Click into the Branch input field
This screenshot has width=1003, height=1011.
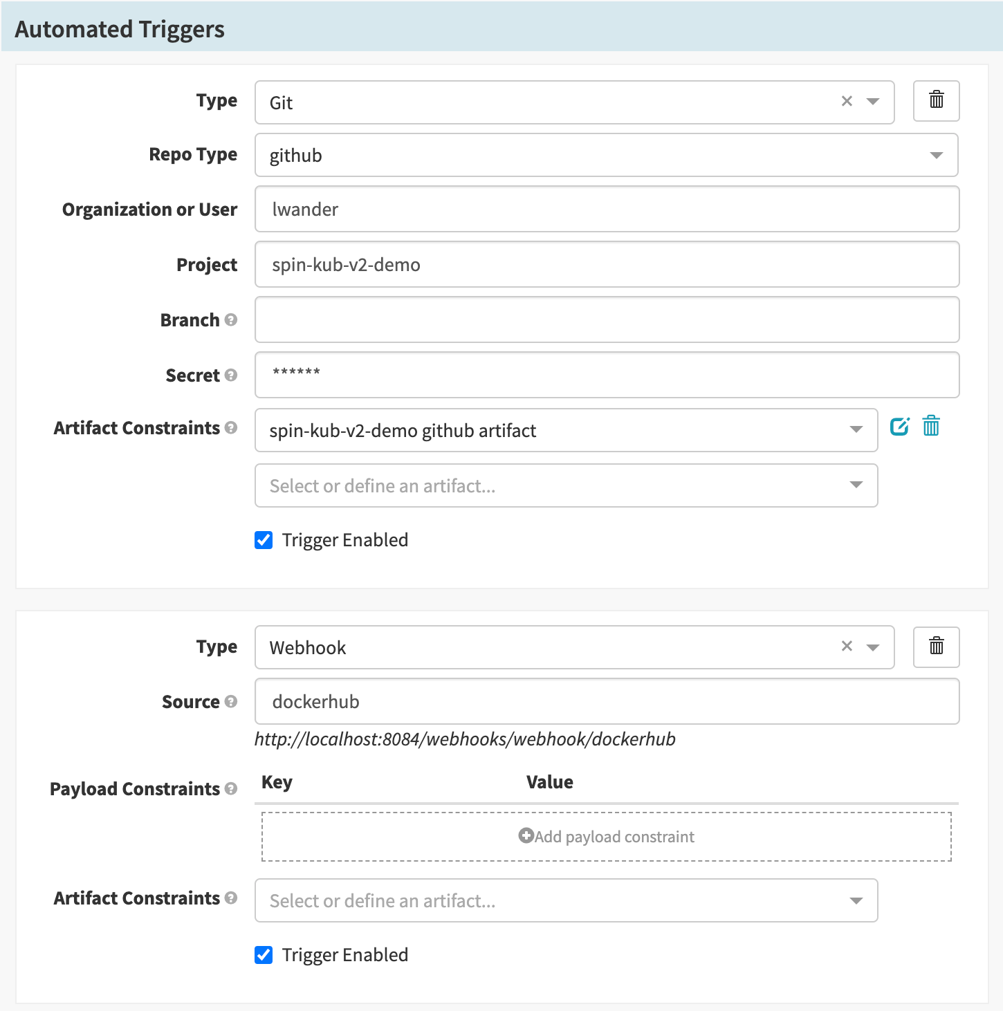[x=606, y=319]
